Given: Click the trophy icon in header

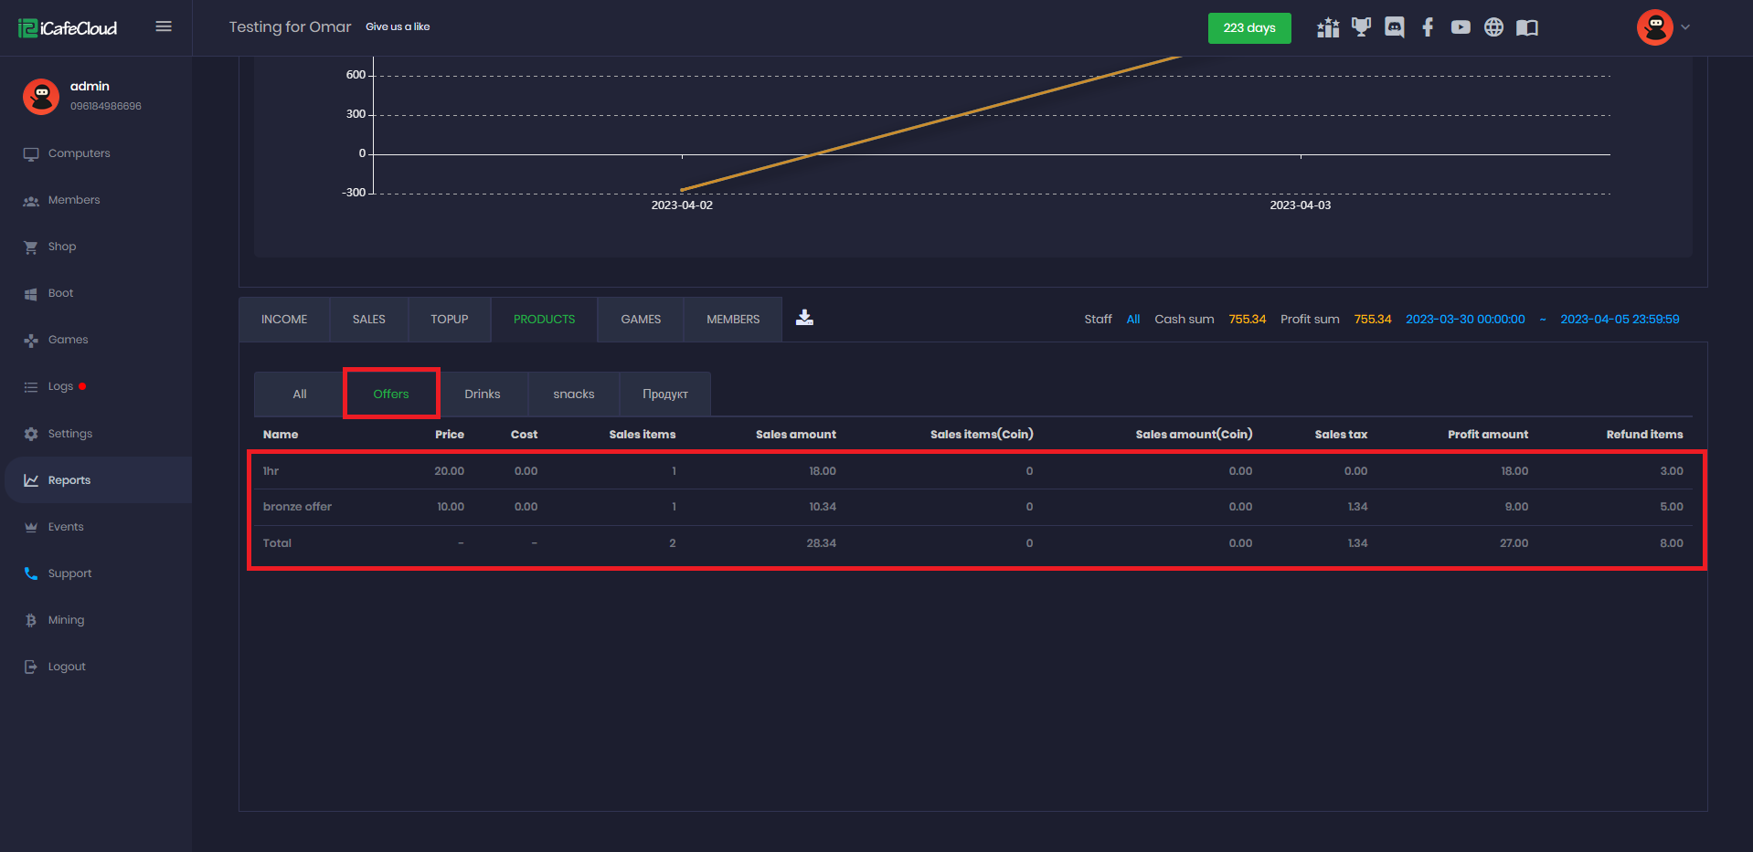Looking at the screenshot, I should pos(1361,27).
